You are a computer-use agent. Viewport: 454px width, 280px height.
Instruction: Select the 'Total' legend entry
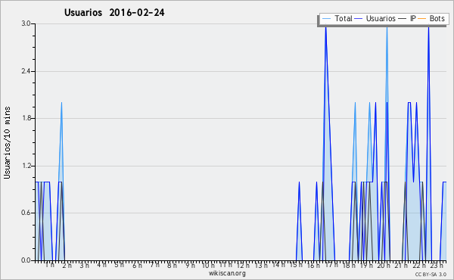[343, 18]
